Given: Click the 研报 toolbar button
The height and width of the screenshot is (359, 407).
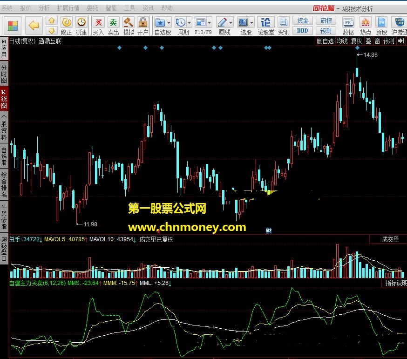Looking at the screenshot, I should [326, 20].
